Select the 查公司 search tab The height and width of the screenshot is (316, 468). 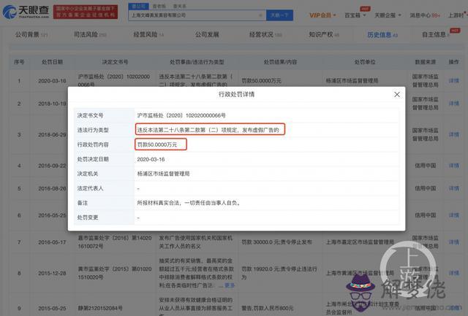click(138, 6)
